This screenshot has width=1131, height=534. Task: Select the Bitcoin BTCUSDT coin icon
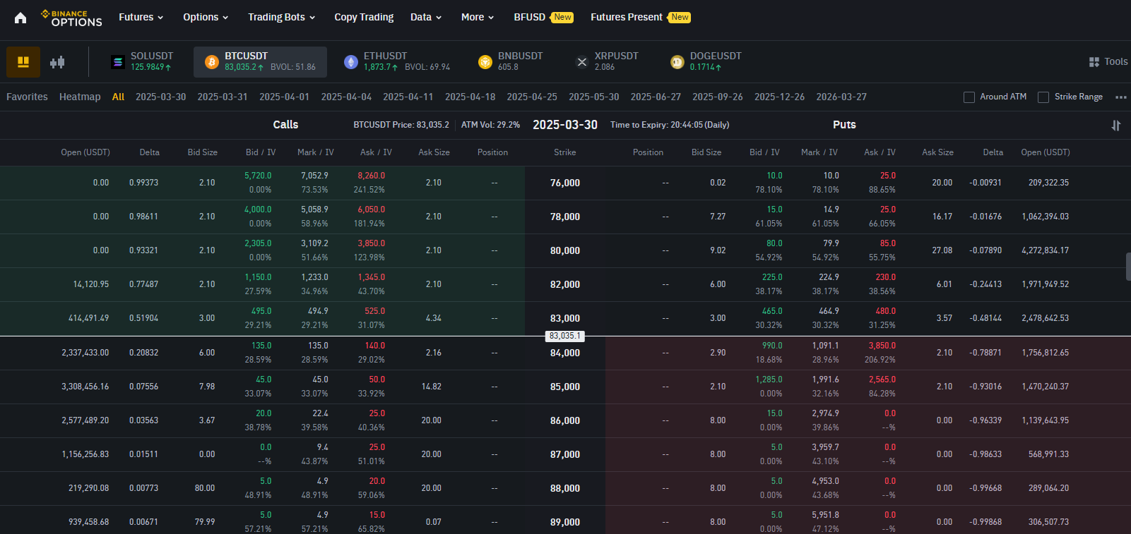[x=211, y=62]
